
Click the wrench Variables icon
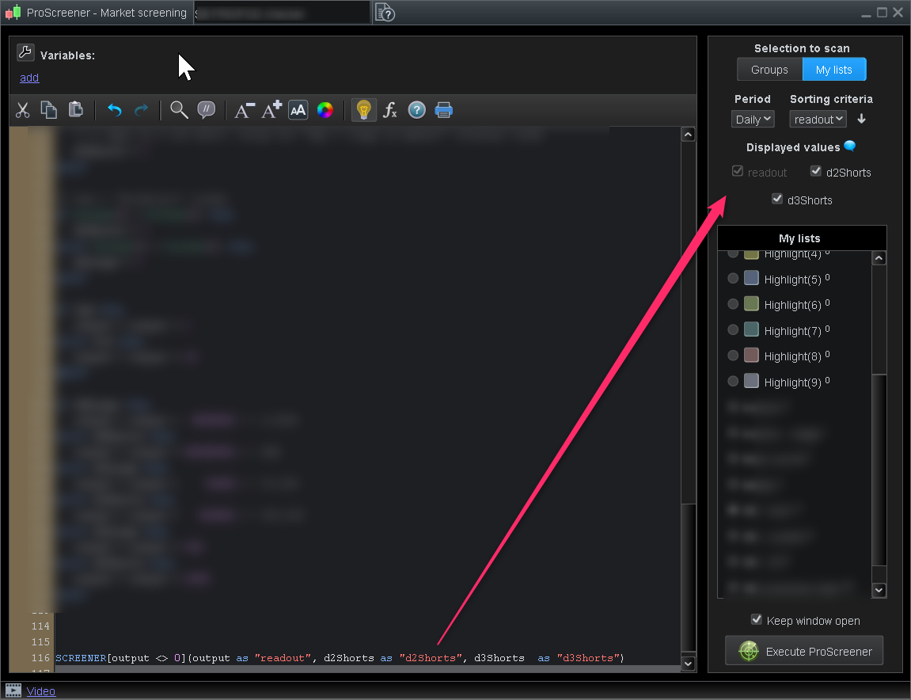(x=25, y=53)
